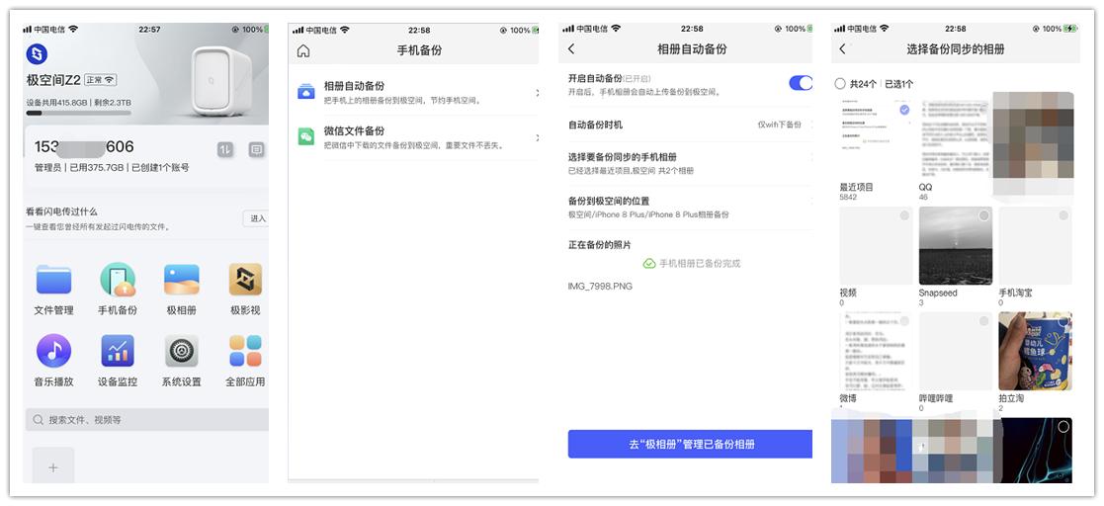Open 手机备份 app icon
Viewport: 1104px width, 506px height.
point(118,281)
